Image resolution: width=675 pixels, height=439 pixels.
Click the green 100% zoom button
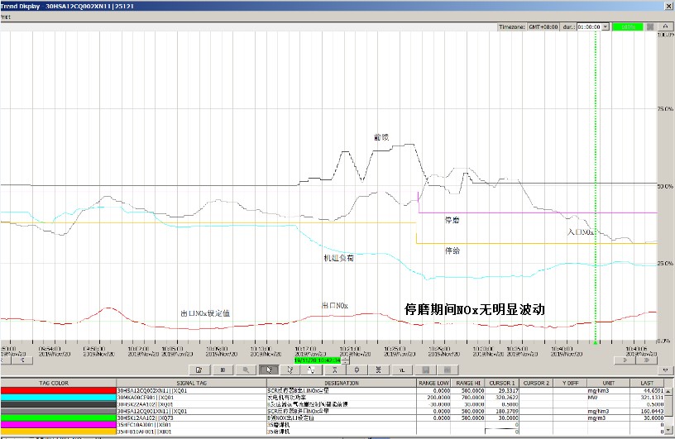coord(626,26)
